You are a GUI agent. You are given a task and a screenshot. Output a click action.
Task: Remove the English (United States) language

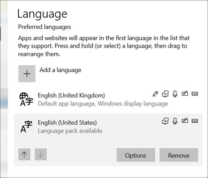[179, 155]
